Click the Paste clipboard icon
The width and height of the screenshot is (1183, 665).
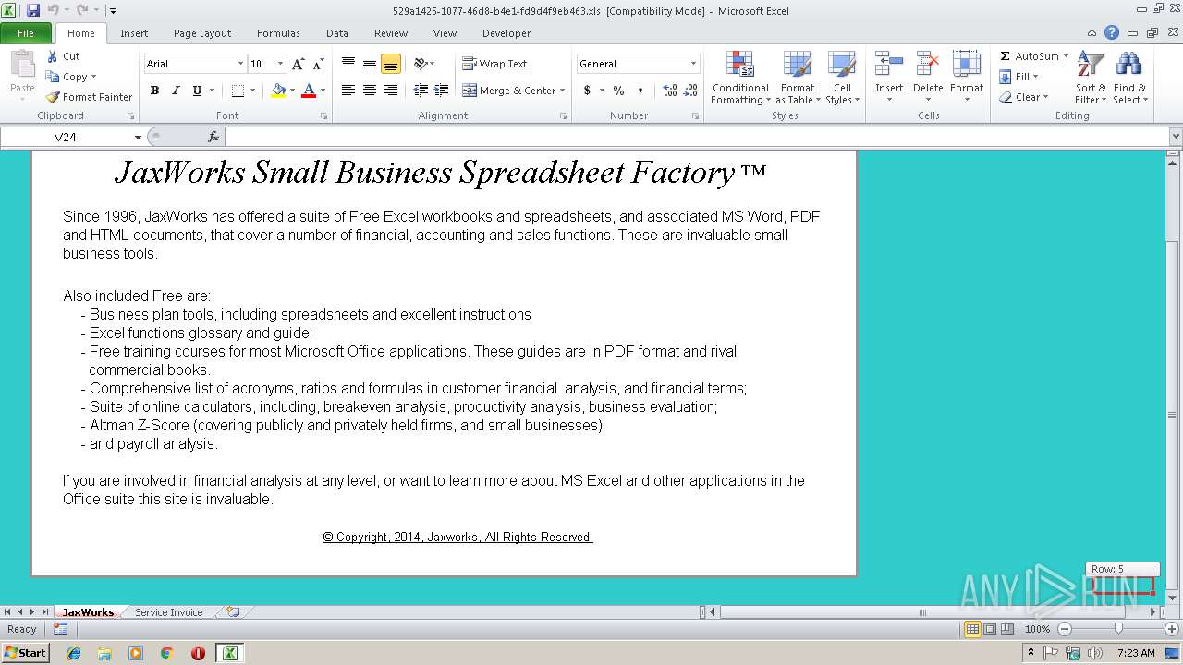(22, 65)
